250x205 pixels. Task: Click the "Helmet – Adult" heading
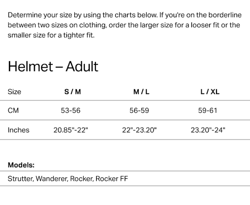[53, 66]
